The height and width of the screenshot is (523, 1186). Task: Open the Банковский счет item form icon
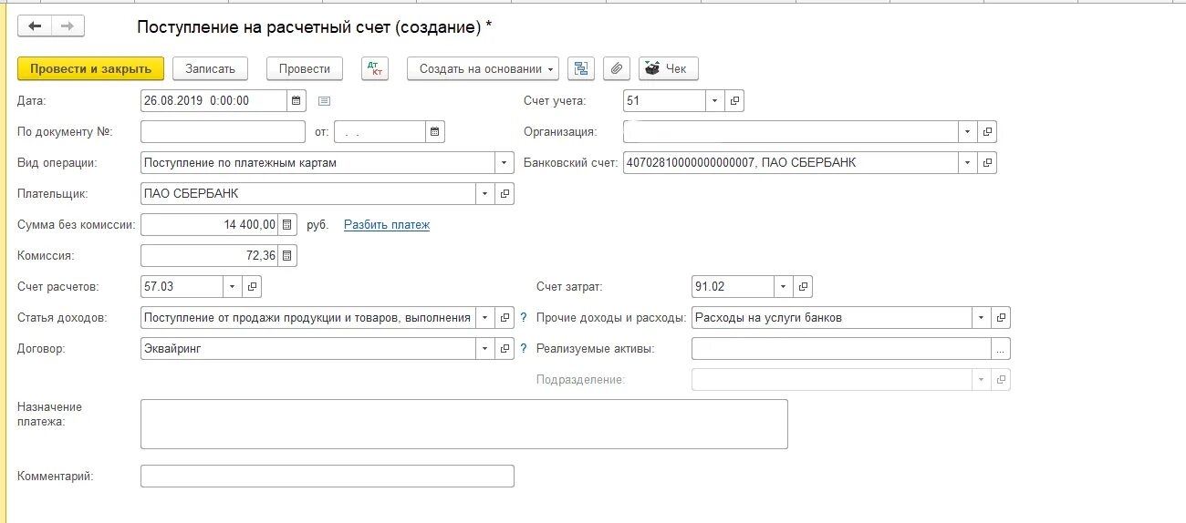coord(987,162)
